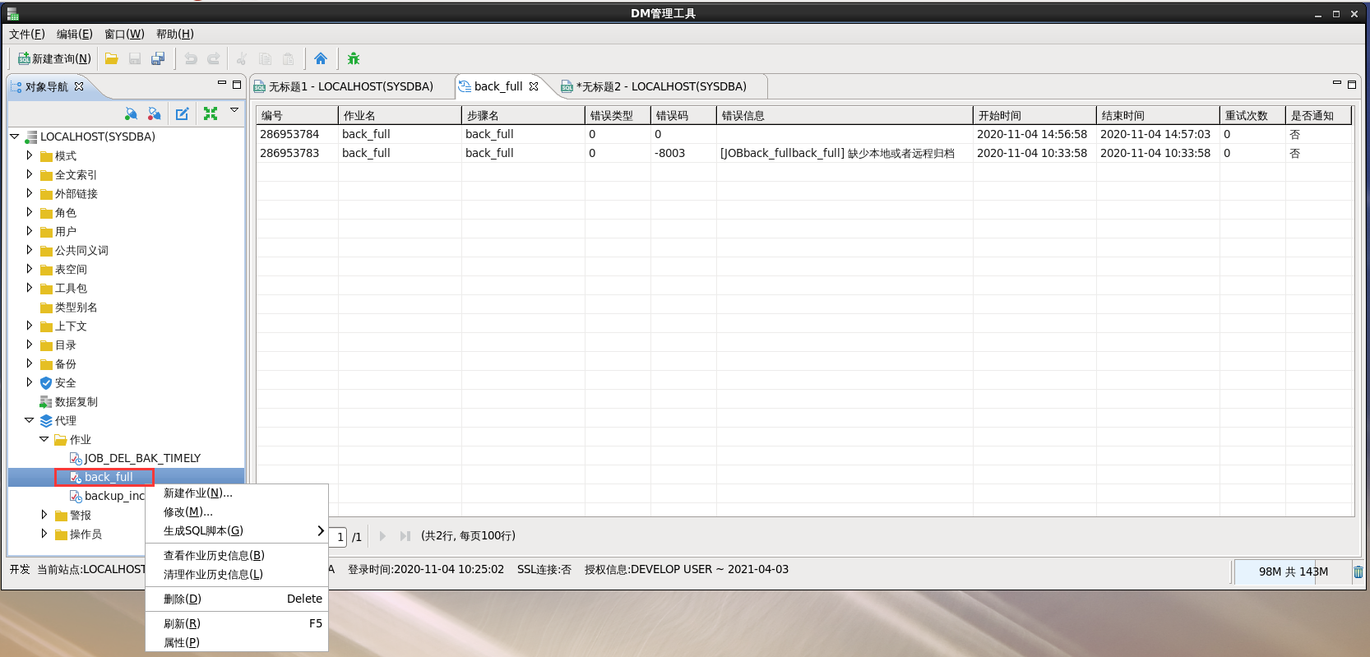Click the 开始时间 column header

[1034, 115]
